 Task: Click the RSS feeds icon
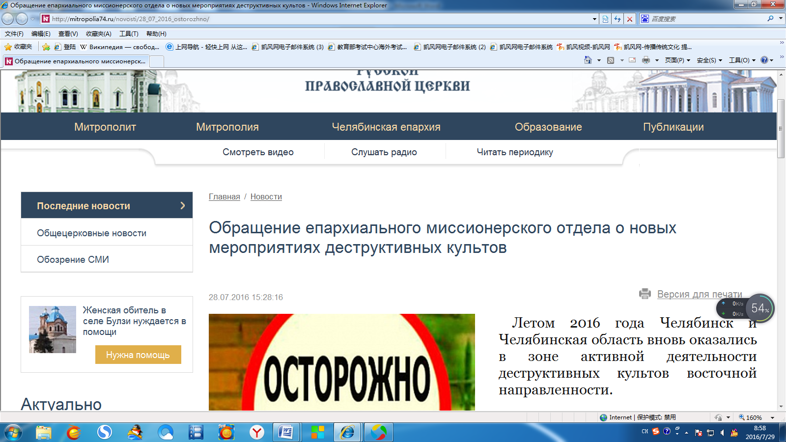[x=611, y=60]
